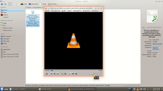Click the VLC cone icon in title bar
The width and height of the screenshot is (163, 91).
tap(46, 8)
